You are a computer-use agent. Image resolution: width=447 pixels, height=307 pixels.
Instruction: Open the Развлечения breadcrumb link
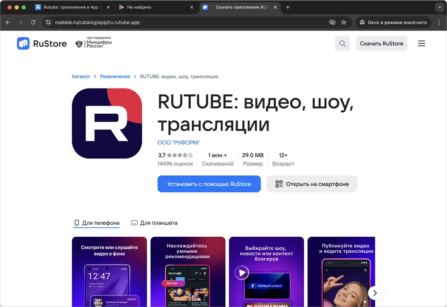coord(115,77)
